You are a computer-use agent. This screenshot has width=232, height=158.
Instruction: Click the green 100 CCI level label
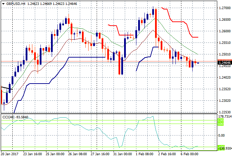(220, 124)
